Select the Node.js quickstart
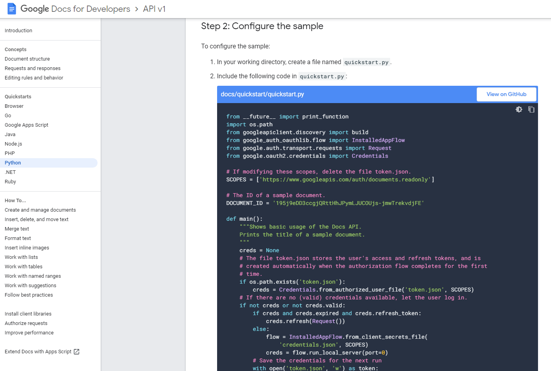The height and width of the screenshot is (371, 551). pos(13,144)
